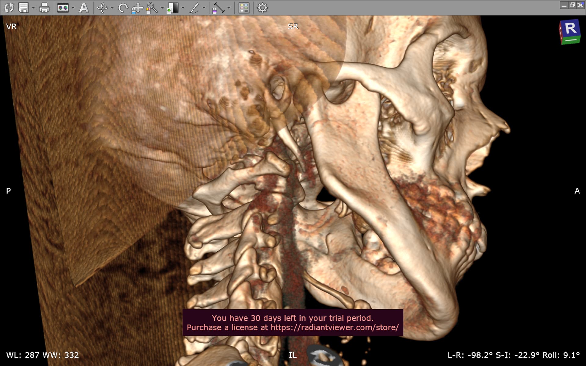Select the window level adjustment tool
586x366 pixels.
173,8
